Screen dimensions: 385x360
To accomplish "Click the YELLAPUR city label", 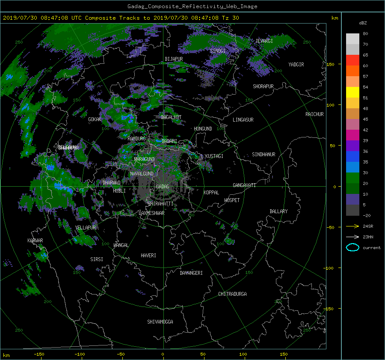I will (85, 228).
